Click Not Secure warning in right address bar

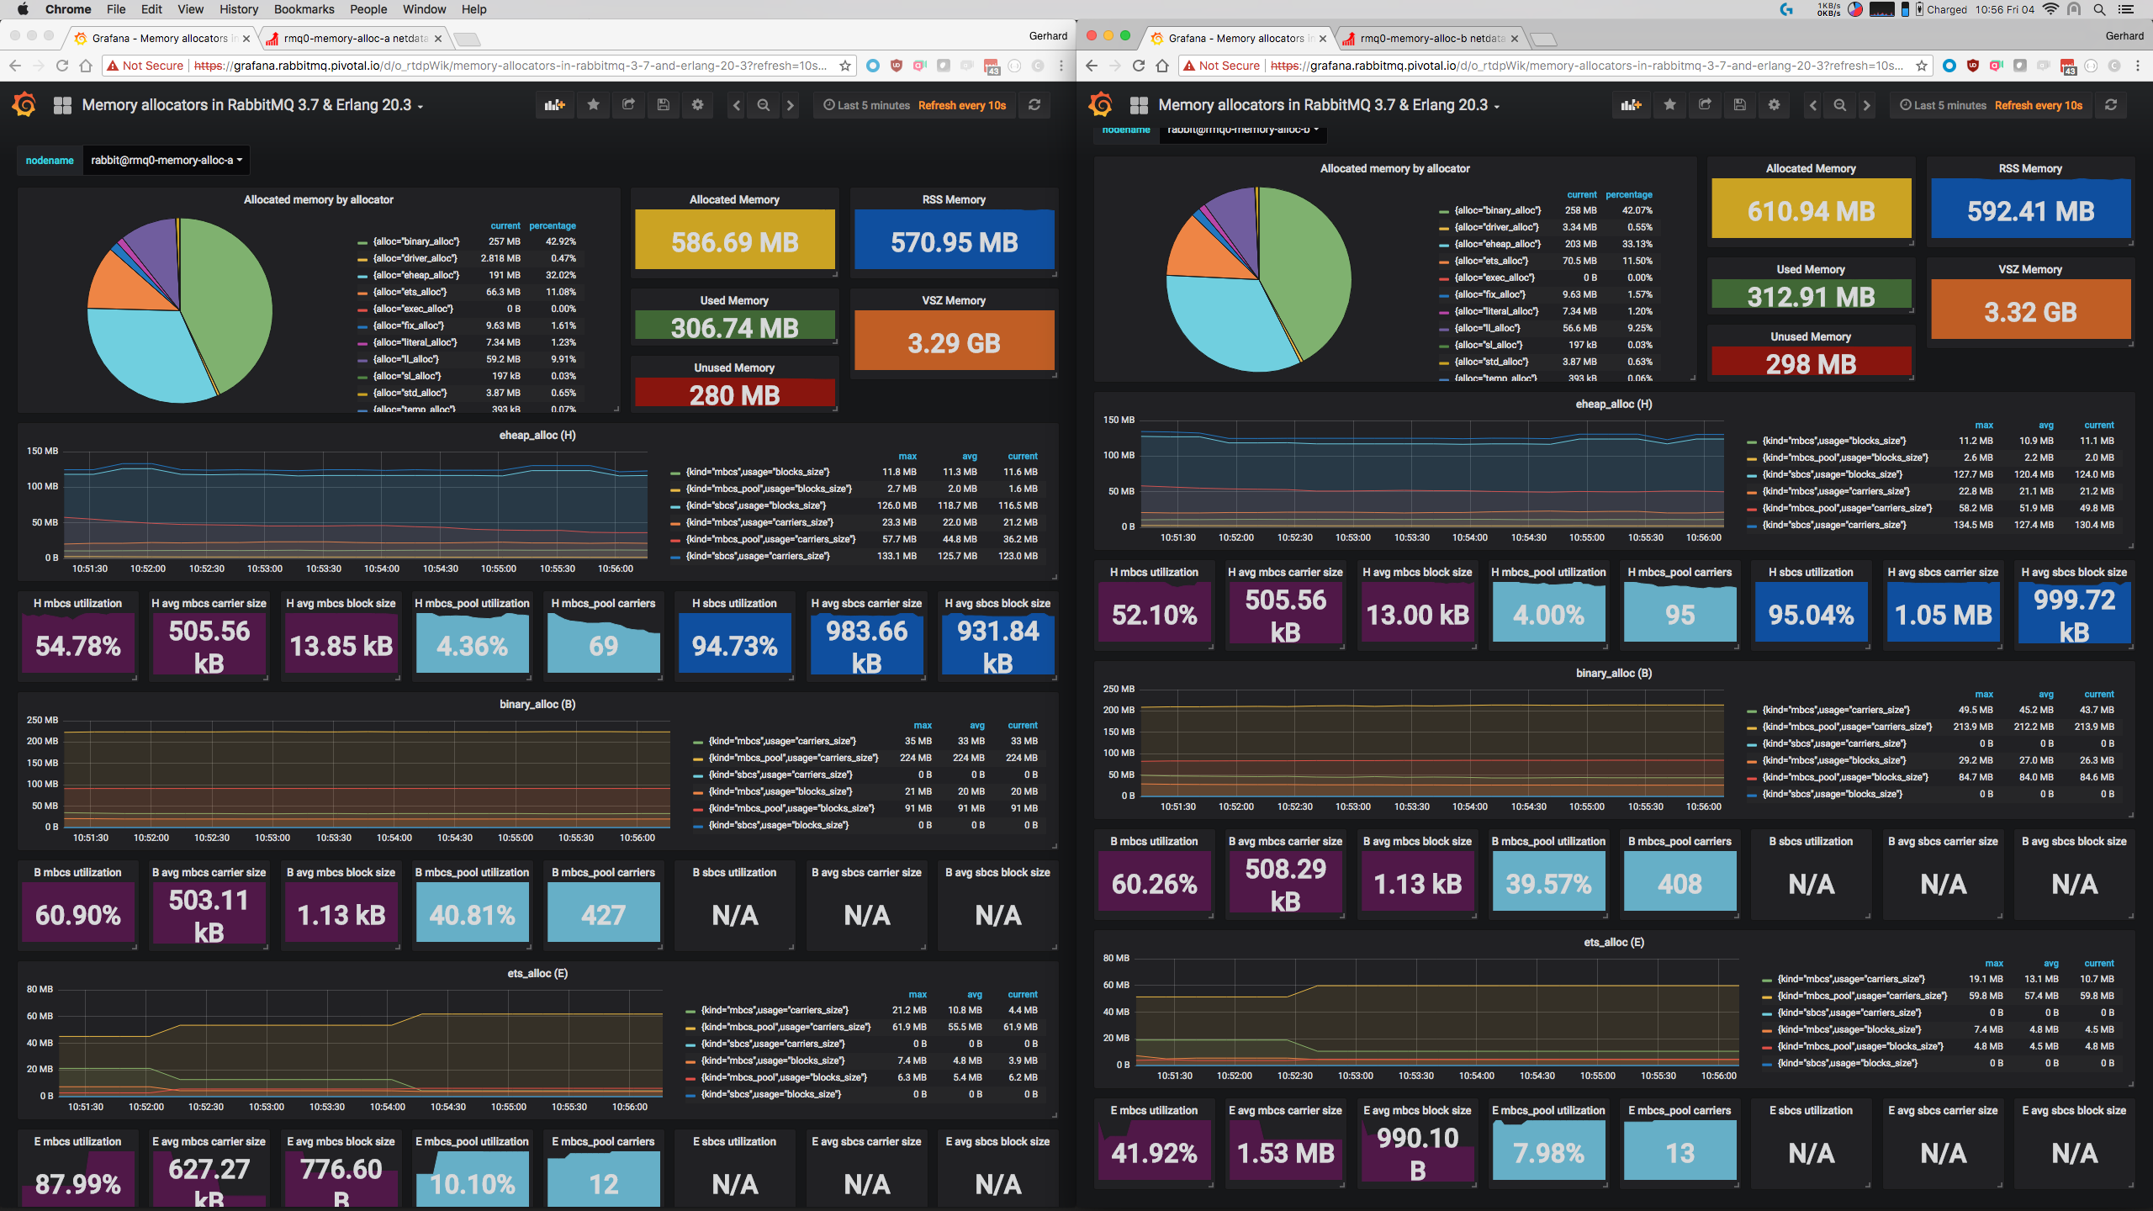pyautogui.click(x=1221, y=66)
